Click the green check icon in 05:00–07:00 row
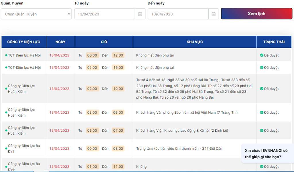This screenshot has width=294, height=172. click(x=262, y=131)
